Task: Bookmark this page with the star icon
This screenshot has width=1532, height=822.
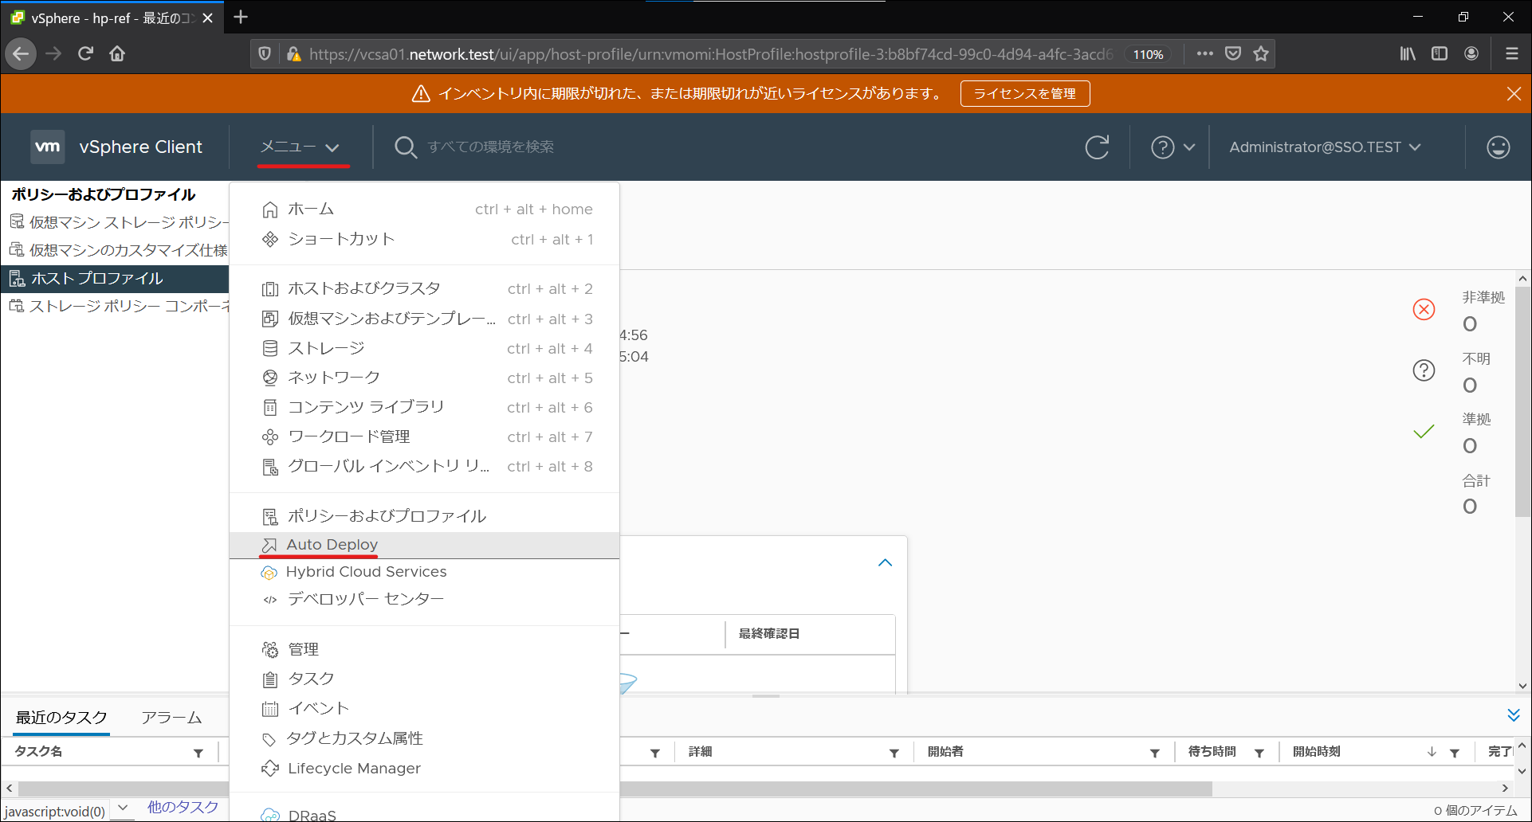Action: [x=1261, y=53]
